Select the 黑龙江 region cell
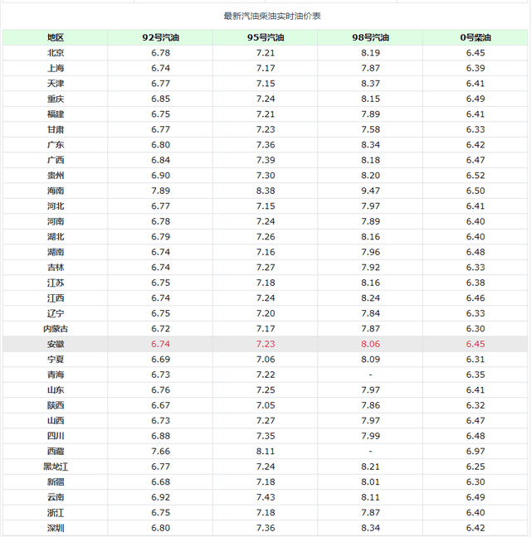 (56, 467)
